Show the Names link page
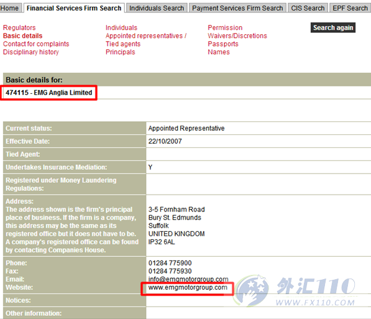This screenshot has height=319, width=371. click(x=219, y=52)
